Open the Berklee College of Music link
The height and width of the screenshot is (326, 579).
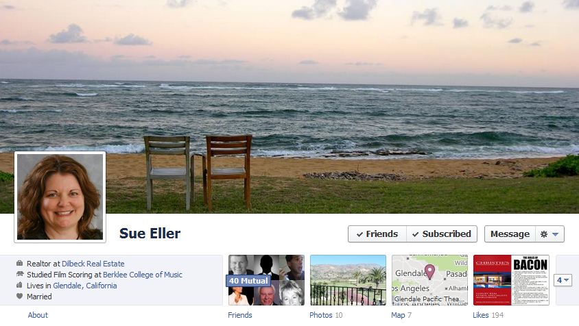143,275
